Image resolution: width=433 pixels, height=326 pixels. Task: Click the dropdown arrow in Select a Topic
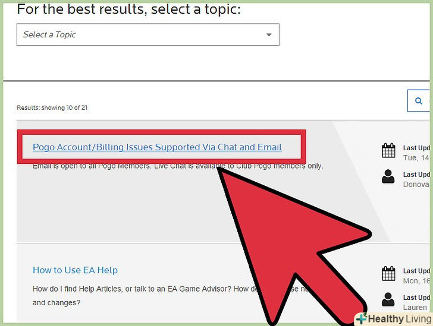click(269, 35)
